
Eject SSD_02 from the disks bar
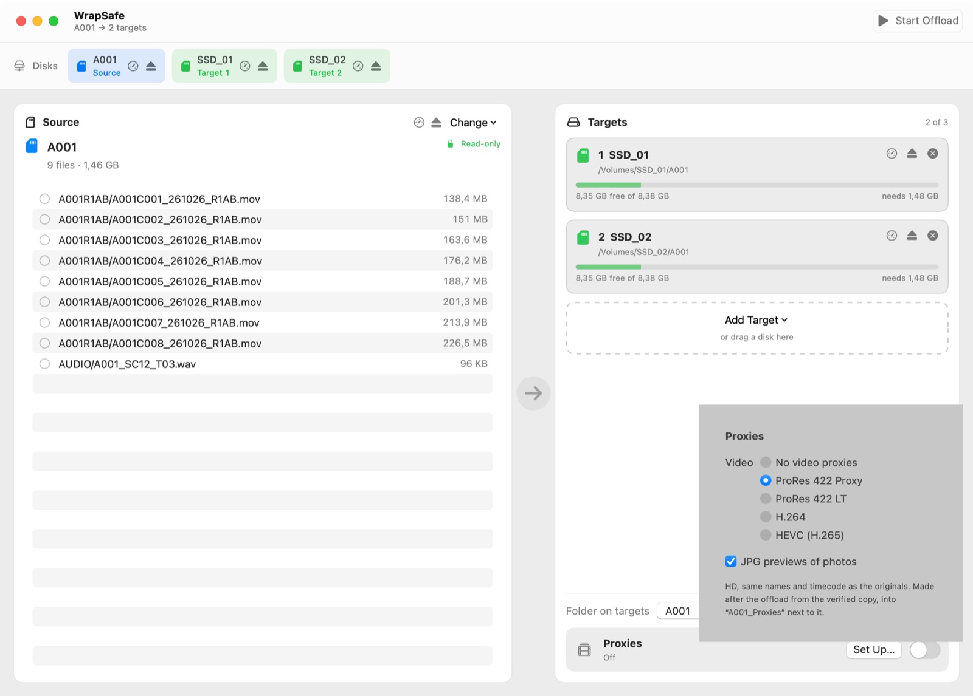(376, 66)
